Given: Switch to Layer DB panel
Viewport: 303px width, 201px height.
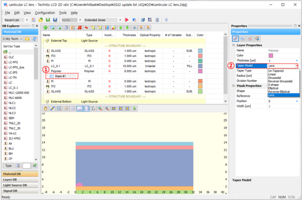Looking at the screenshot, I should click(20, 180).
